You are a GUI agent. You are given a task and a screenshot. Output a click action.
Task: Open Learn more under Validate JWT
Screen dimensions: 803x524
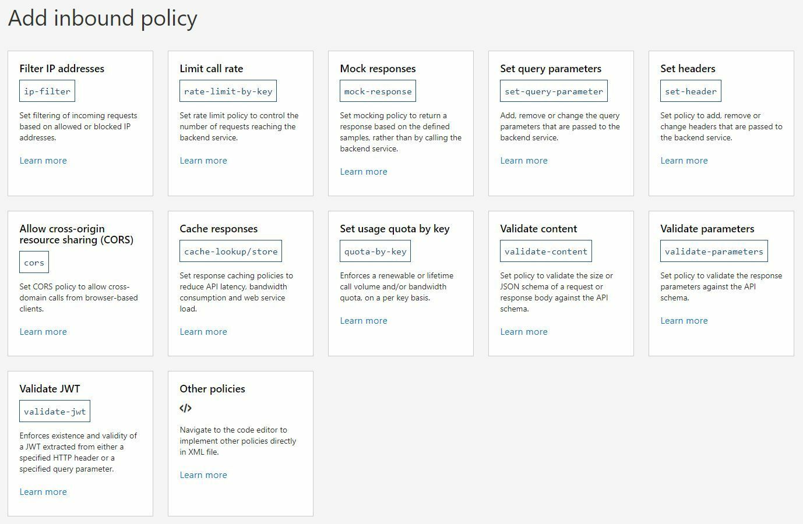tap(43, 491)
